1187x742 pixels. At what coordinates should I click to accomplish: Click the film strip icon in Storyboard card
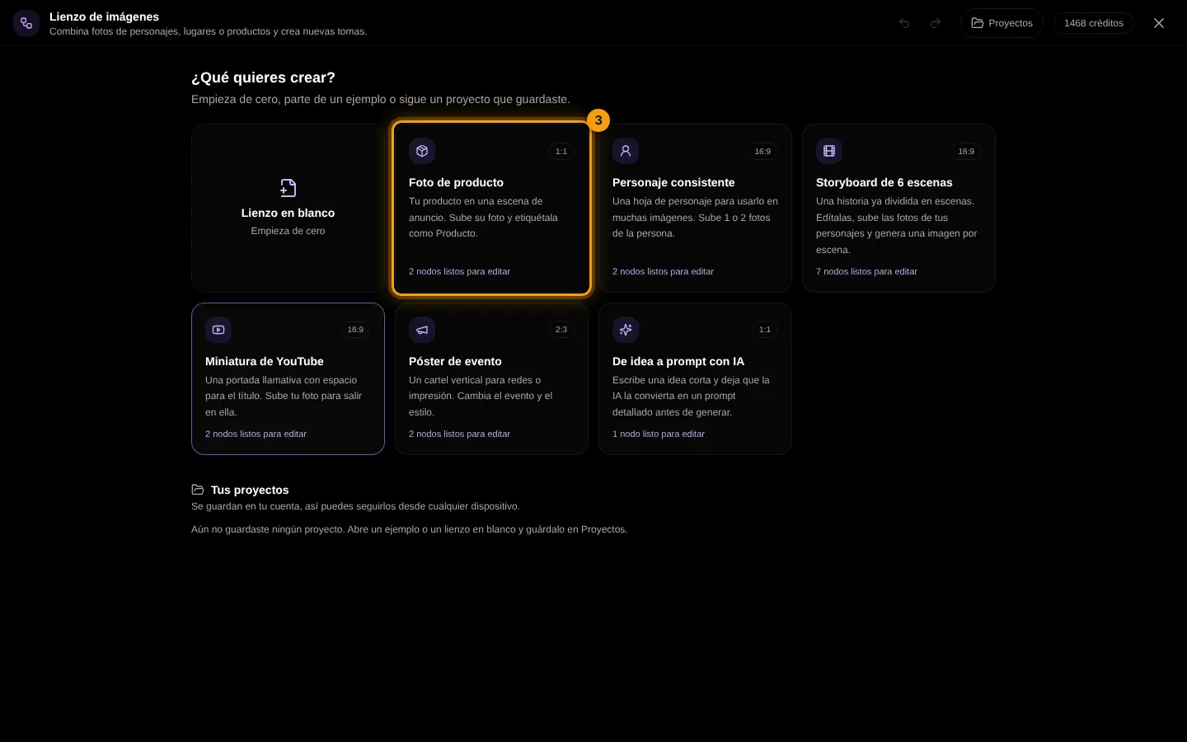point(829,151)
